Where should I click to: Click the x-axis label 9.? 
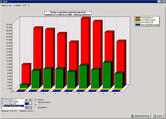click(x=115, y=93)
